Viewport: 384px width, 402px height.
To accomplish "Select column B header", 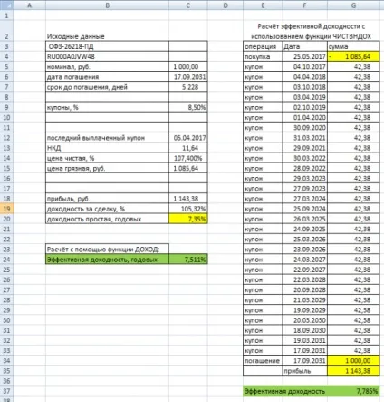I will (107, 5).
